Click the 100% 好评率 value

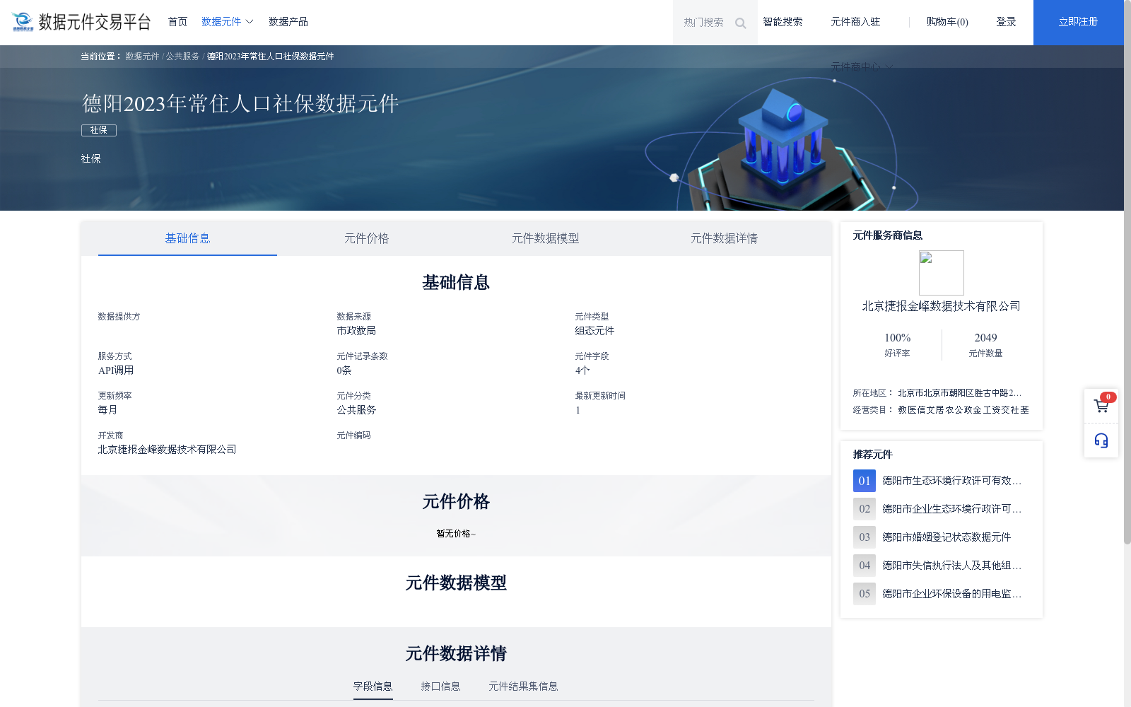pyautogui.click(x=897, y=338)
